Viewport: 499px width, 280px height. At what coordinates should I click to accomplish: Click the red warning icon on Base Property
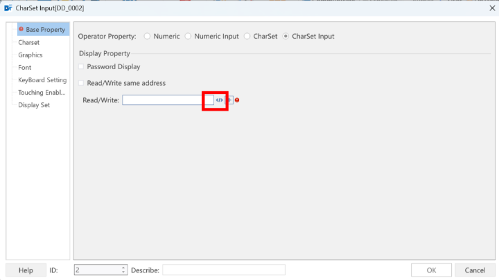21,29
